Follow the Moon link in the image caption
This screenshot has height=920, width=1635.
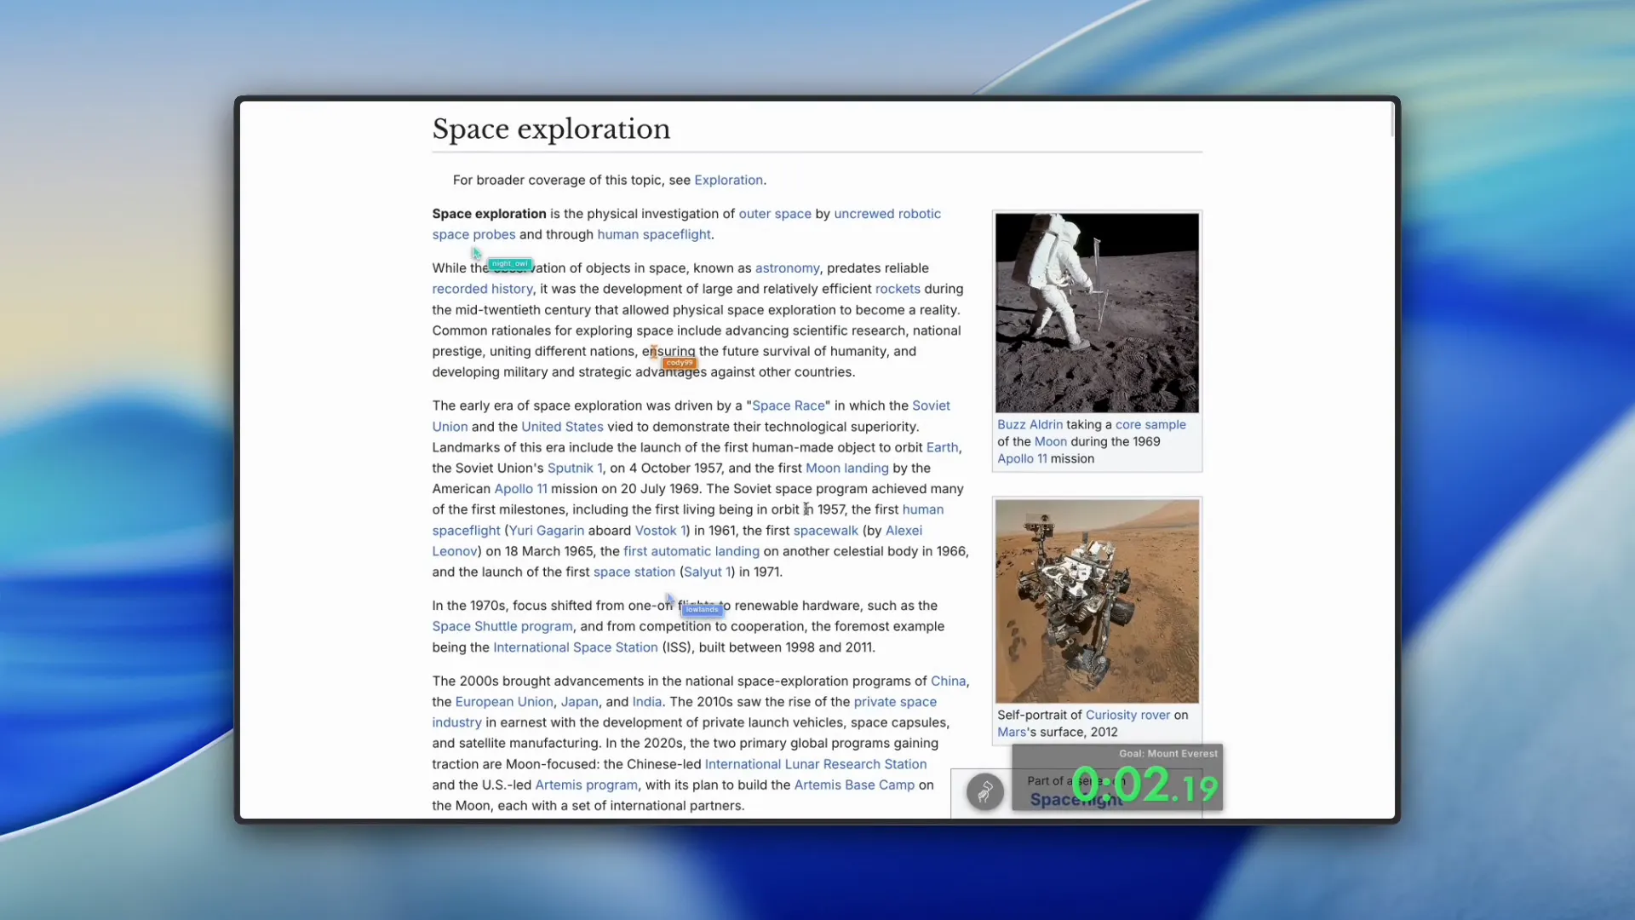(x=1050, y=441)
